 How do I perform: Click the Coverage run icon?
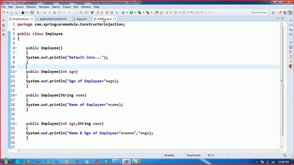pos(139,12)
